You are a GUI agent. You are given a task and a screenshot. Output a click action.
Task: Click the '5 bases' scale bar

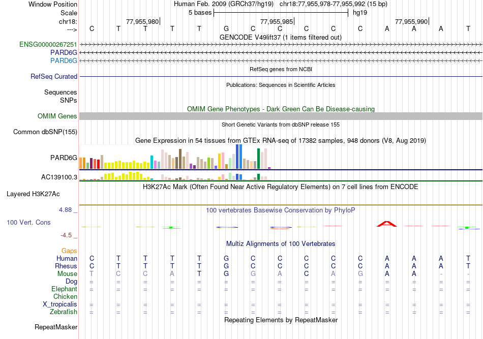[x=281, y=13]
